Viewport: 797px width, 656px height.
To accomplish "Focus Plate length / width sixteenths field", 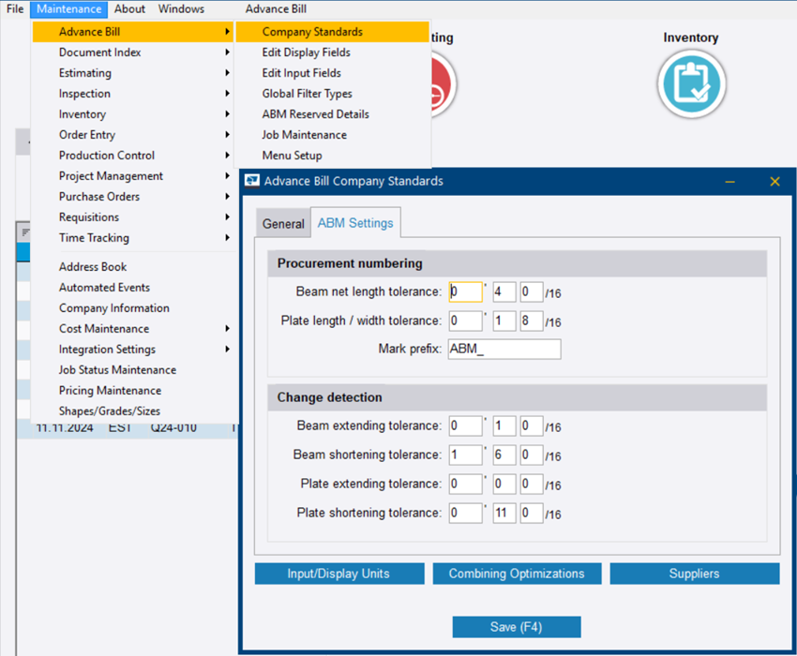I will coord(532,321).
